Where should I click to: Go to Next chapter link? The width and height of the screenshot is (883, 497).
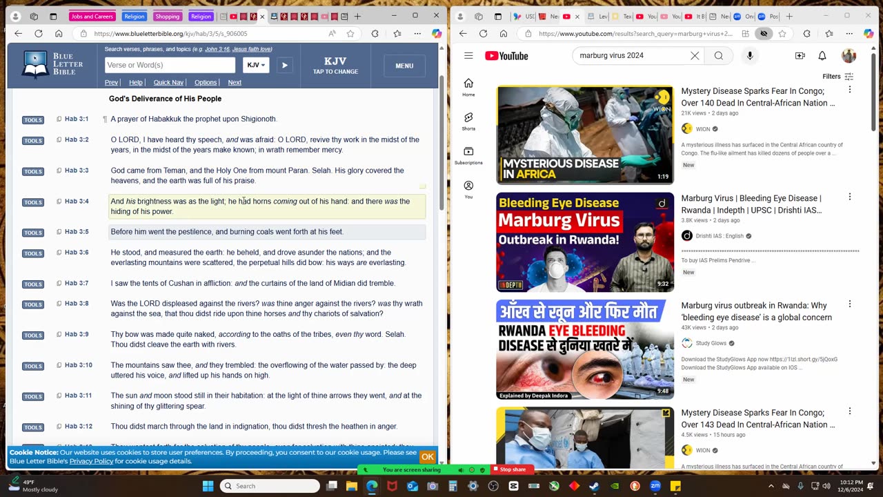[x=235, y=82]
